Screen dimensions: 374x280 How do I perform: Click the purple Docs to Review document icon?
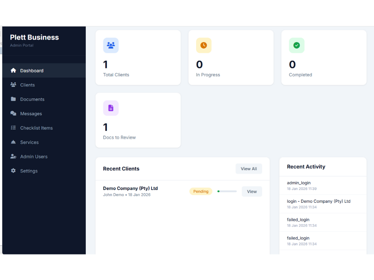pyautogui.click(x=111, y=108)
